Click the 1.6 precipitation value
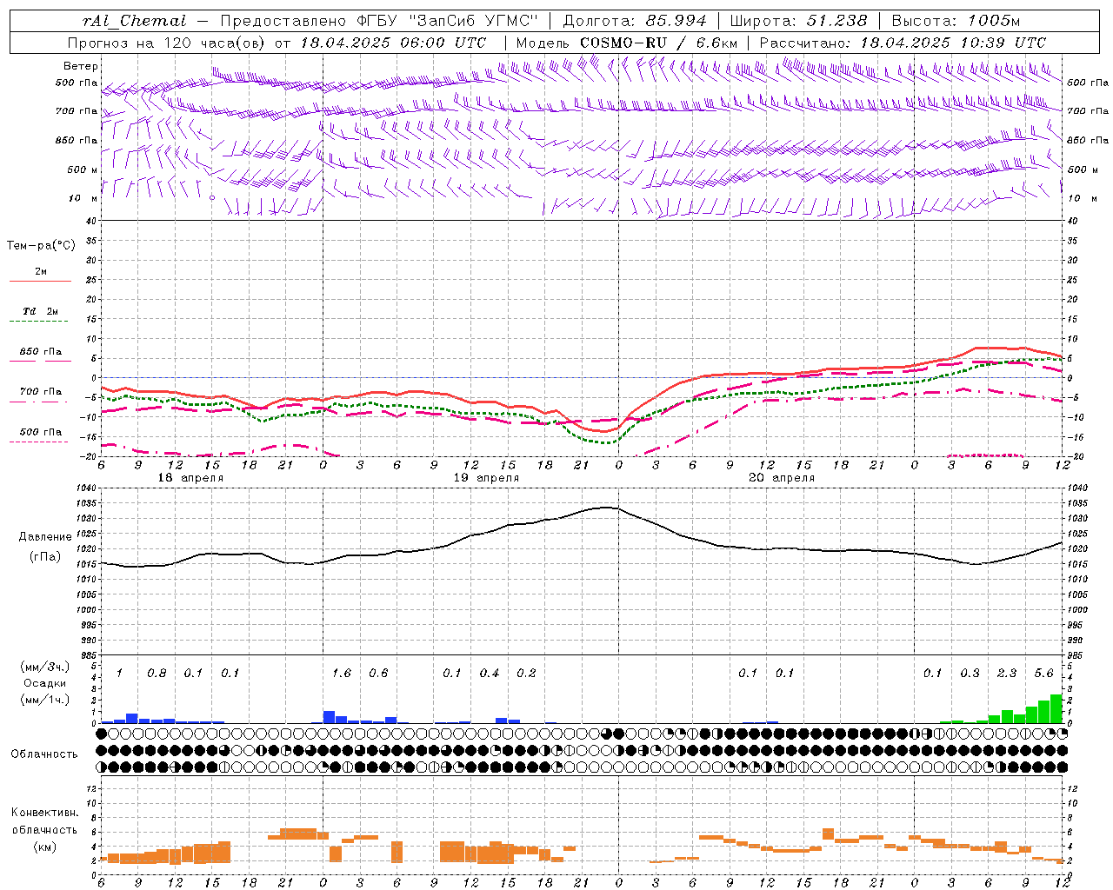Viewport: 1113px width, 890px height. (x=342, y=674)
